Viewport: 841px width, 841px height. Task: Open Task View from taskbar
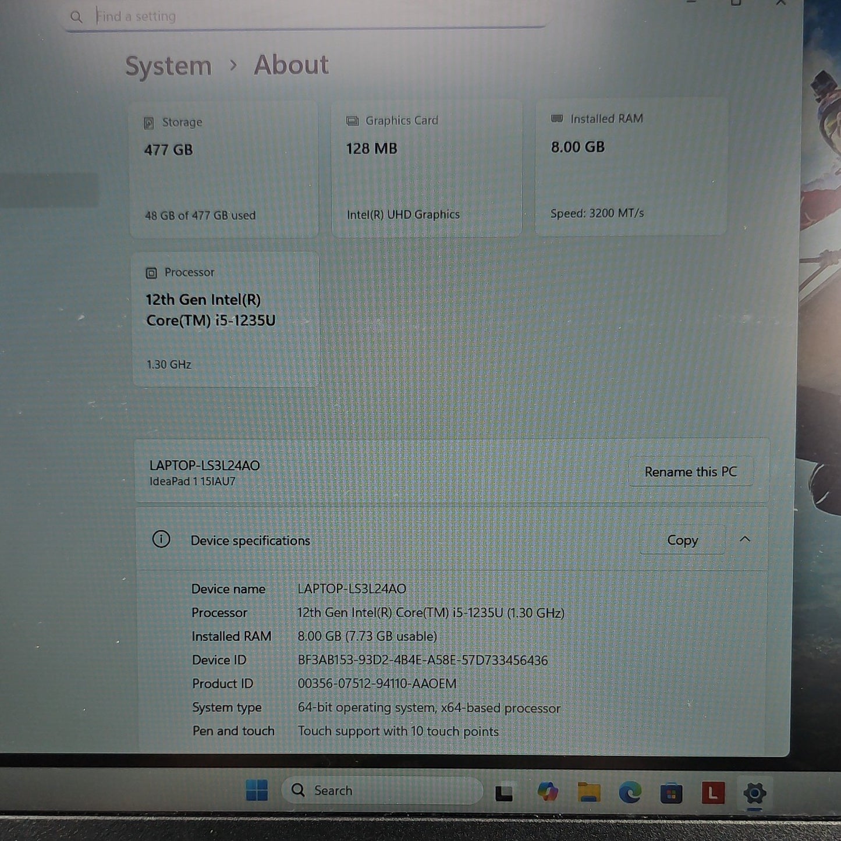[504, 793]
